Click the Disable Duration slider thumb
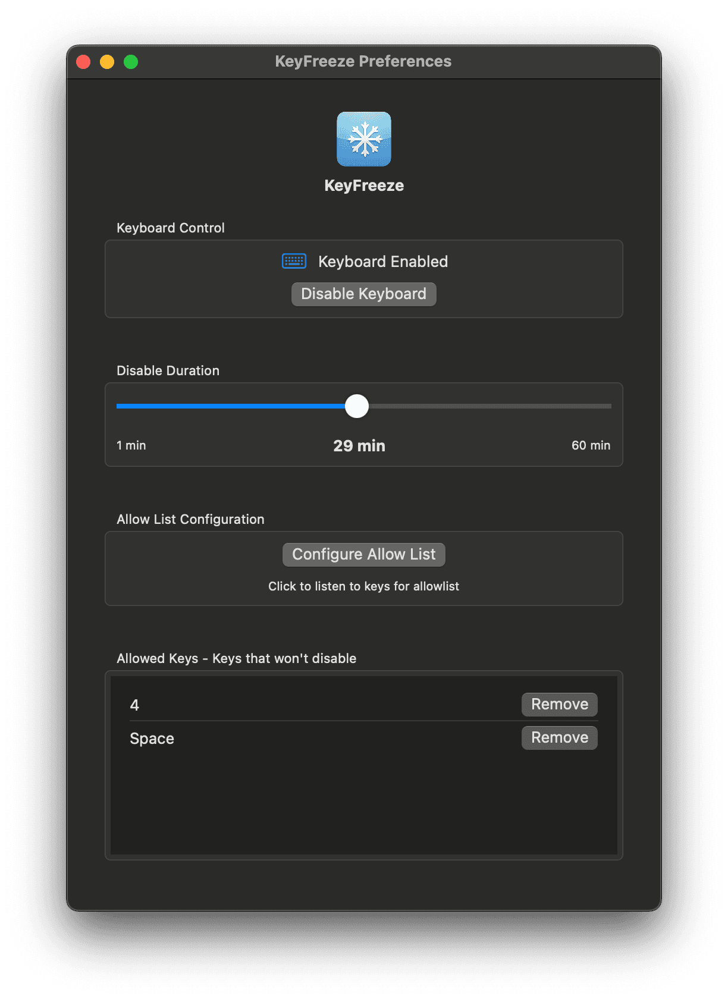Image resolution: width=728 pixels, height=999 pixels. pyautogui.click(x=357, y=406)
